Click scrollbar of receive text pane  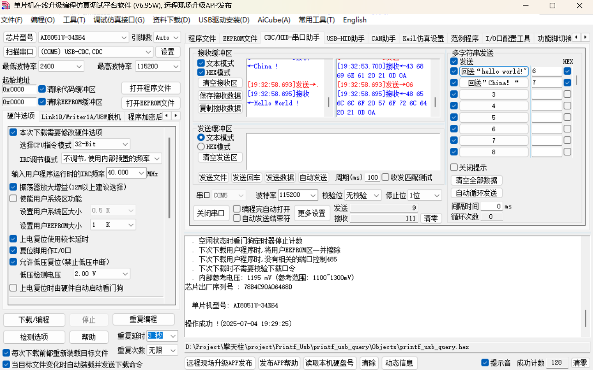(x=329, y=102)
